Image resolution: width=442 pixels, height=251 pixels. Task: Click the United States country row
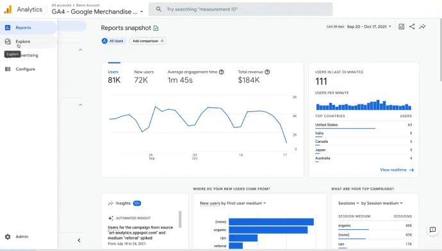pyautogui.click(x=363, y=125)
